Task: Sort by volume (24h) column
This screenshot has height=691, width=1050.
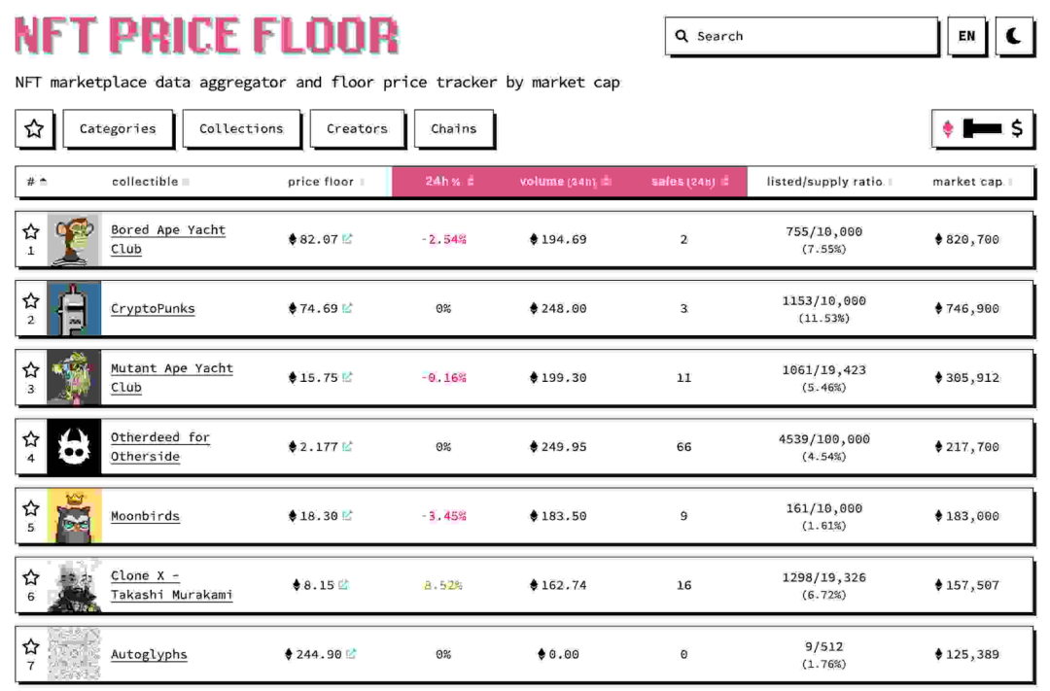Action: (x=565, y=182)
